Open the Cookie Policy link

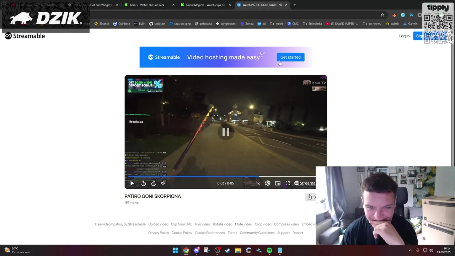click(182, 233)
